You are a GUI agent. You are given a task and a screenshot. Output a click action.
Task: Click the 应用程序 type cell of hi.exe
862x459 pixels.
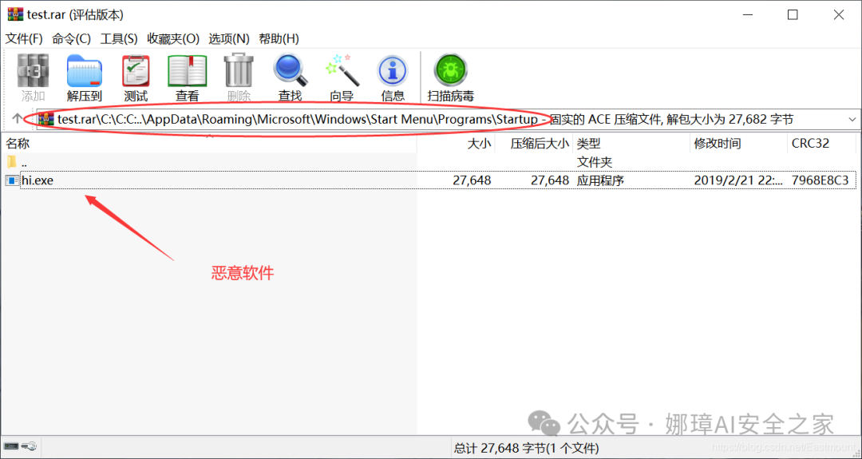click(x=600, y=180)
